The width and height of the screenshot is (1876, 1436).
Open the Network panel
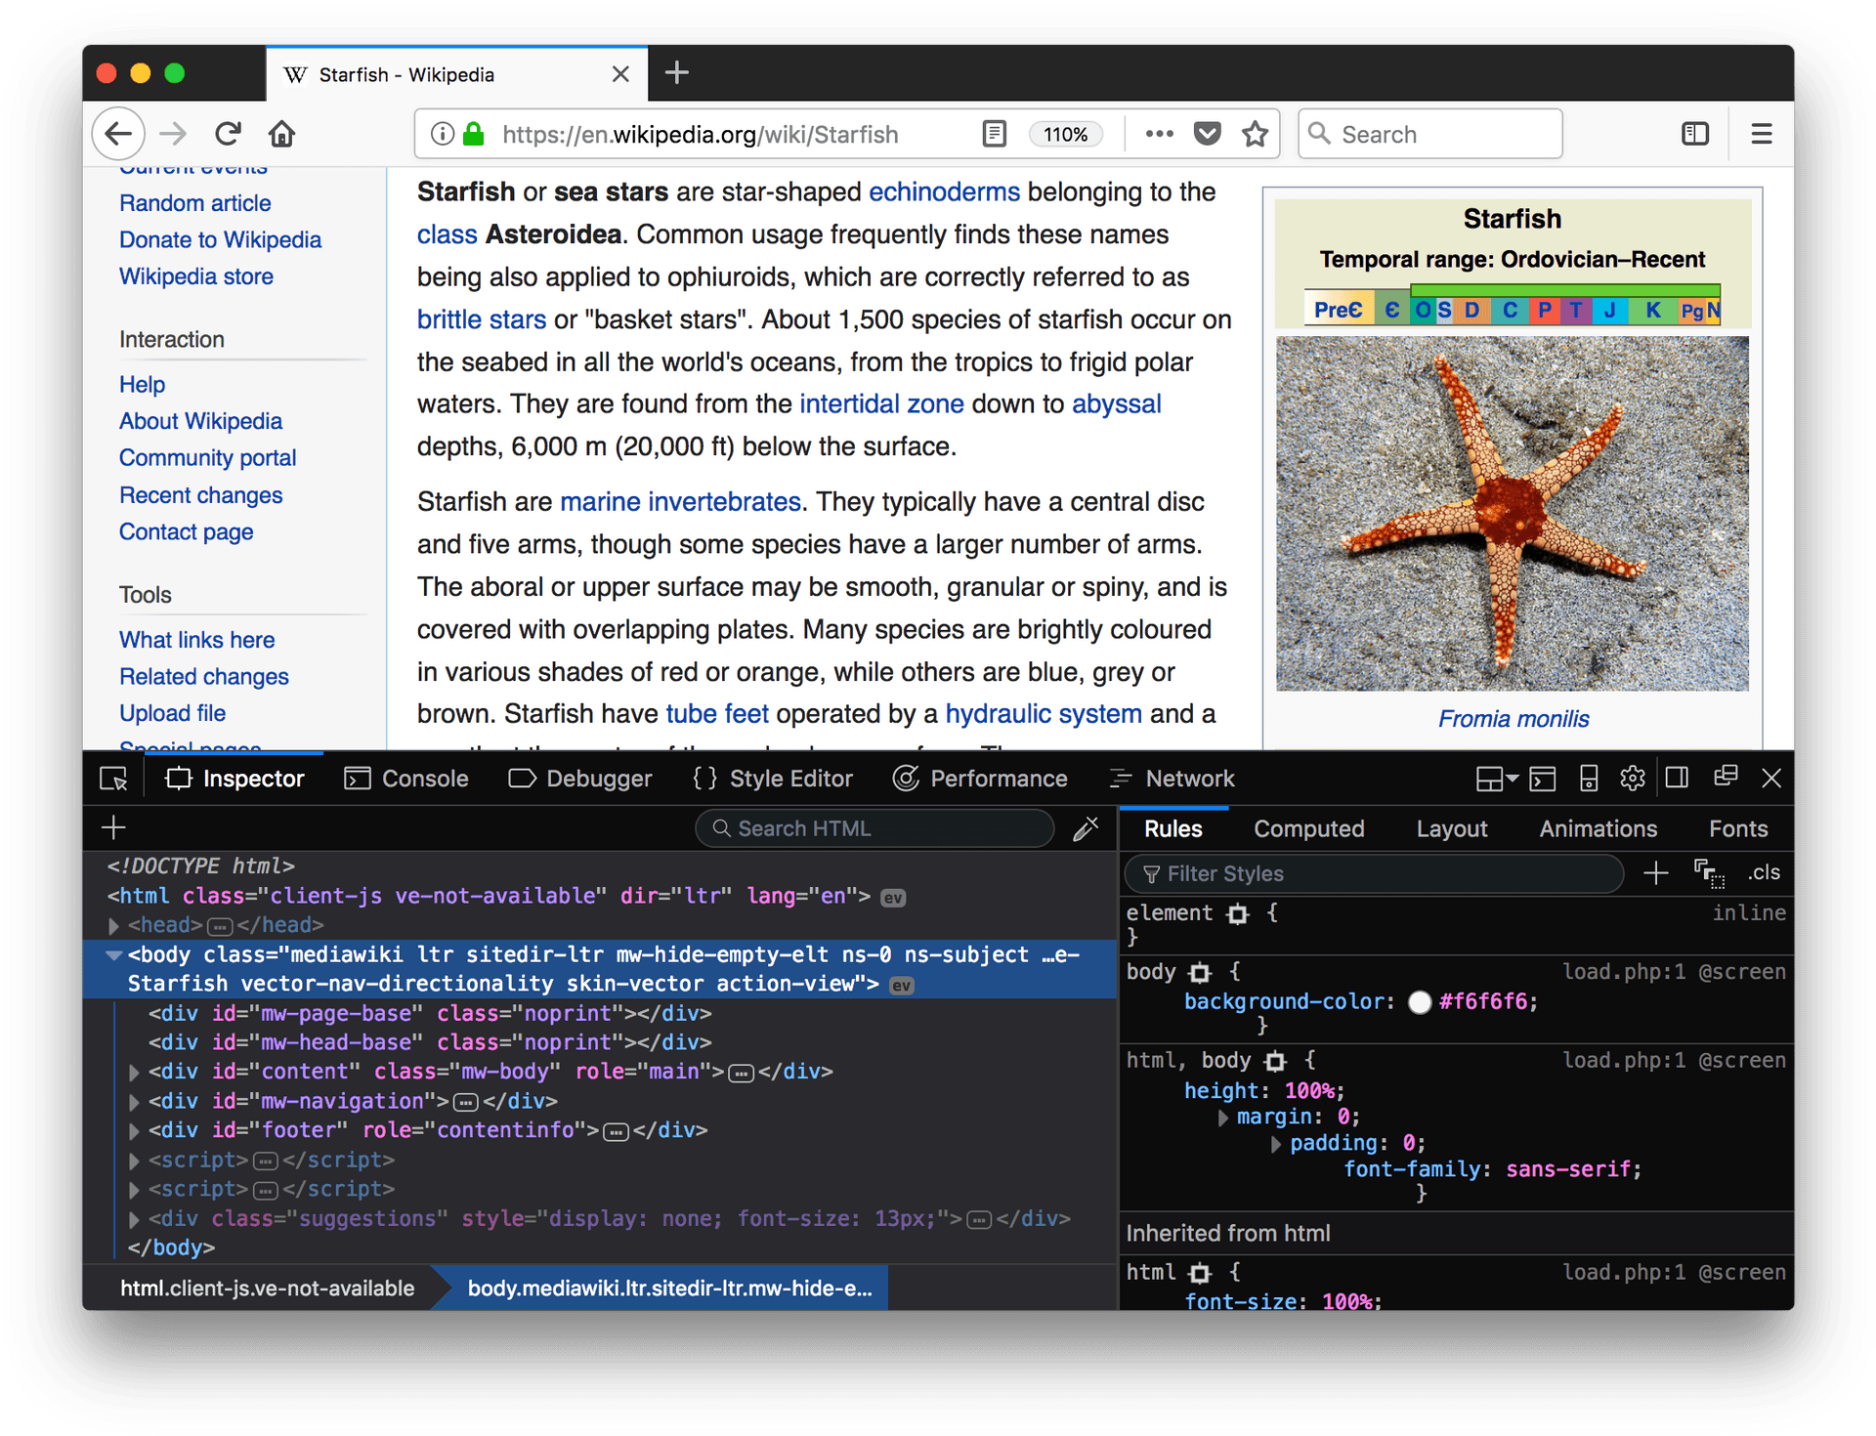[1190, 780]
